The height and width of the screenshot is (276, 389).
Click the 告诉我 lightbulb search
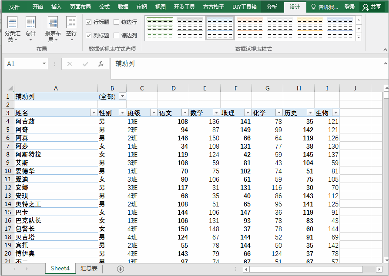[324, 7]
